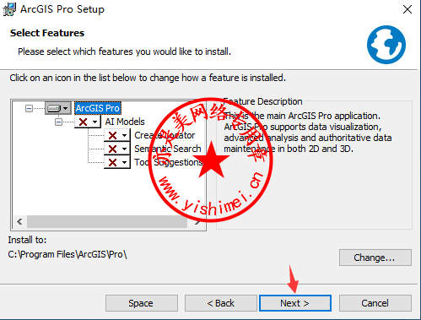
Task: Click the horizontal scrollbar thumb in the feature list
Action: pos(107,222)
